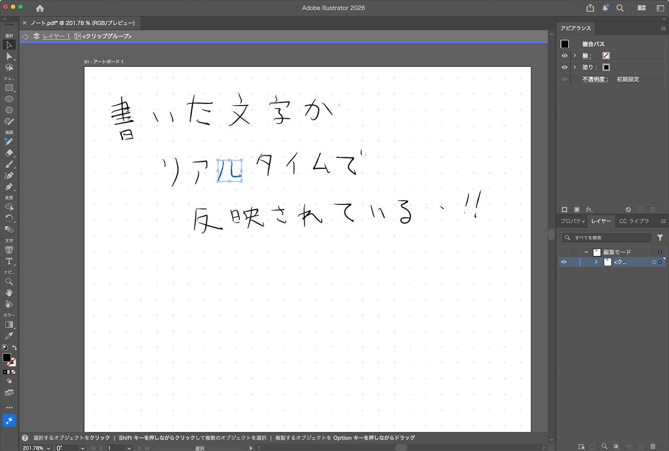Select the Gradient tool
This screenshot has height=451, width=669.
tap(9, 325)
